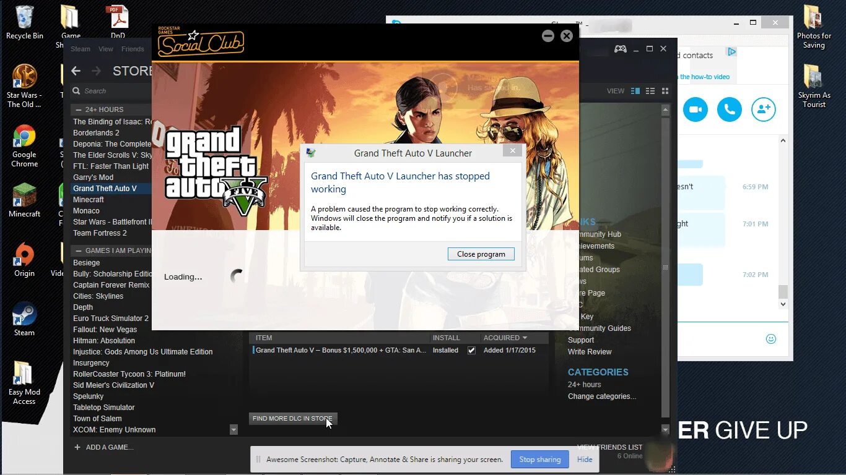Click the Rockstar Social Club logo
Viewport: 846px width, 475px height.
201,42
